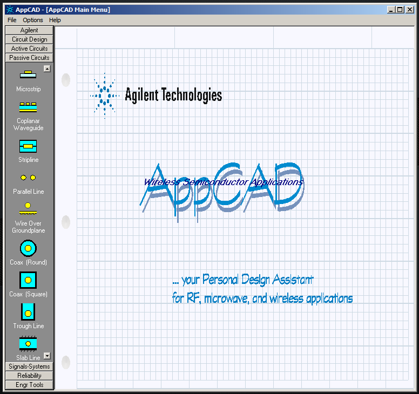
Task: Click the Agilent Technologies starburst logo
Action: click(105, 96)
